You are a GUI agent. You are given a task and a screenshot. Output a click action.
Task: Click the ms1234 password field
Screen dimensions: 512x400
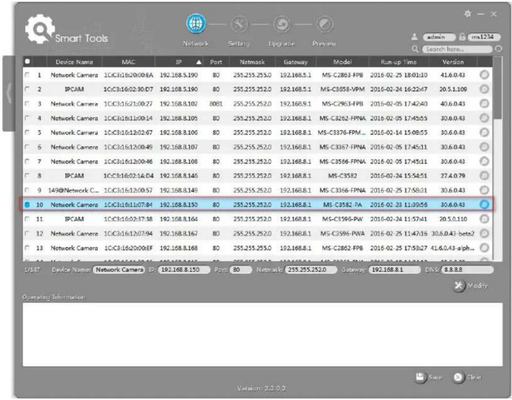(484, 37)
